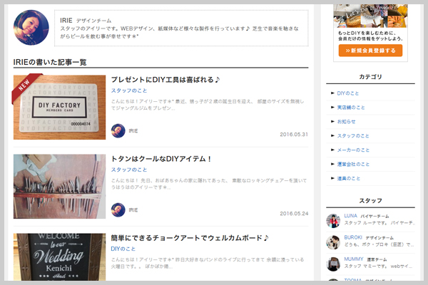The height and width of the screenshot is (285, 428).
Task: Open article 簡単にできるチョークアートでウェルカムボード♪
Action: click(x=190, y=238)
